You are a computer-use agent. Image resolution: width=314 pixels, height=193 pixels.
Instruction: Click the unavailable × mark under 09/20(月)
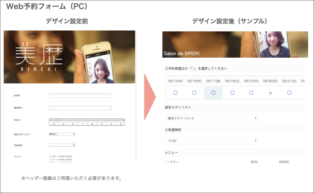click(x=270, y=93)
